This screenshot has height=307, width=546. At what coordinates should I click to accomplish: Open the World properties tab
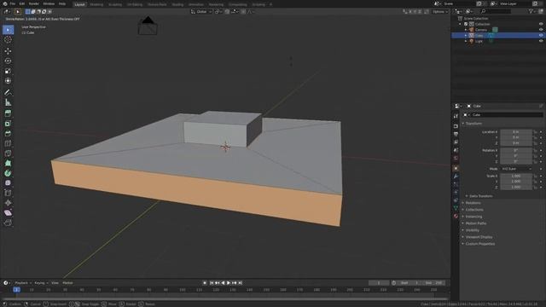coord(456,158)
